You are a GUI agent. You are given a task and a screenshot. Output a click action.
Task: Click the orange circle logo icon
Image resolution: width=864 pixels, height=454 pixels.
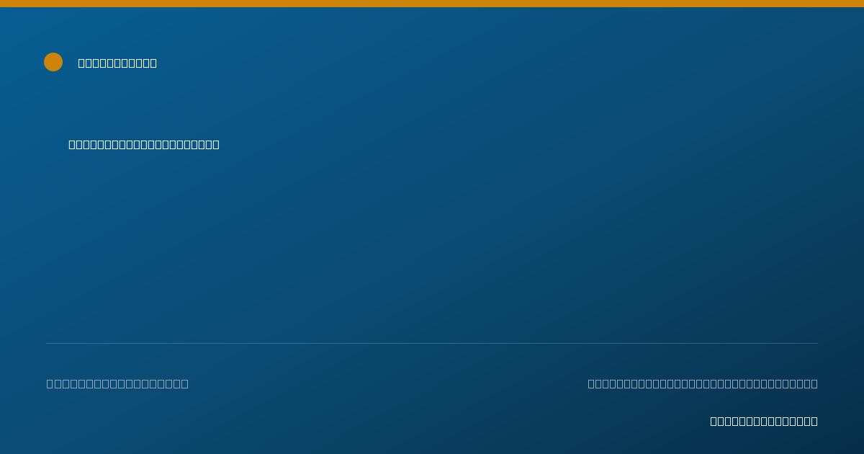click(x=53, y=62)
